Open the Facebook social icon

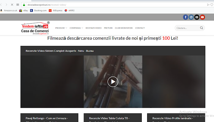click(x=186, y=17)
